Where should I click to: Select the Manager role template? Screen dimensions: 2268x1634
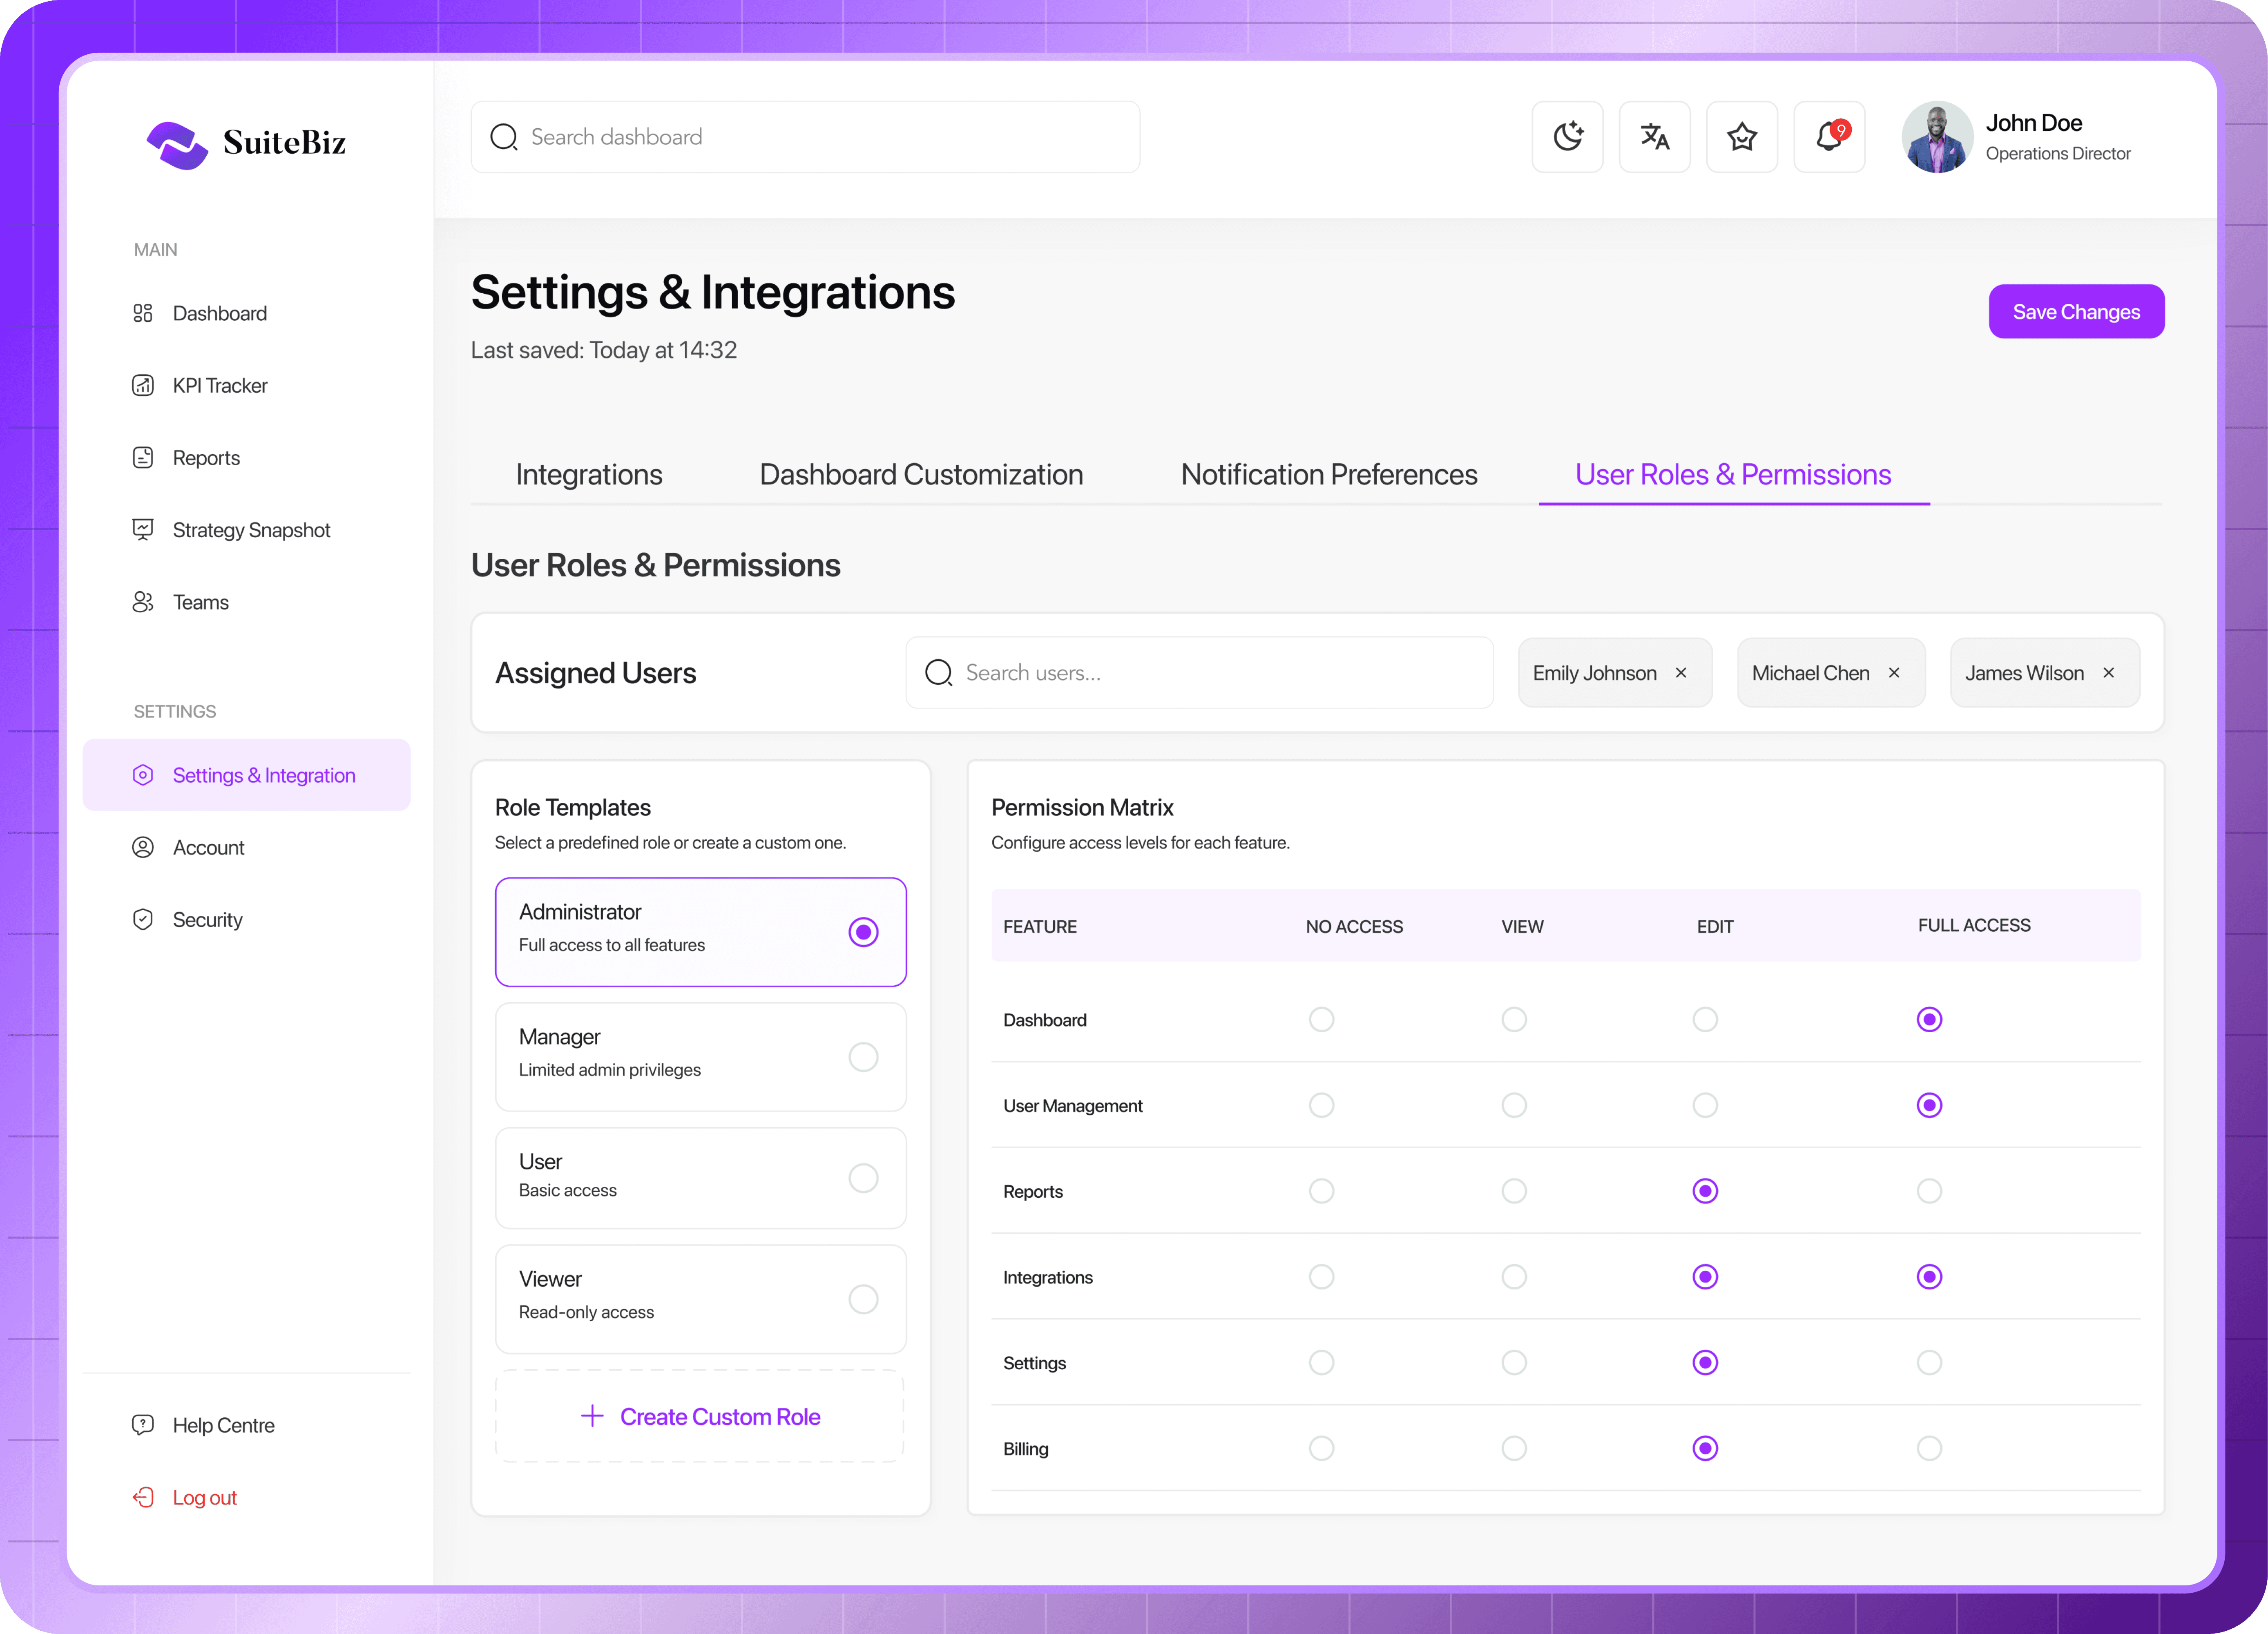[700, 1057]
